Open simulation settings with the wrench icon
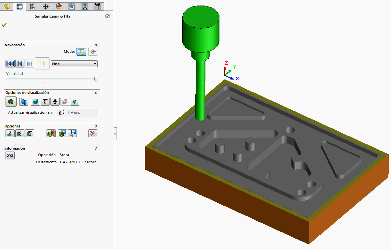This screenshot has height=249, width=391. pos(93,133)
